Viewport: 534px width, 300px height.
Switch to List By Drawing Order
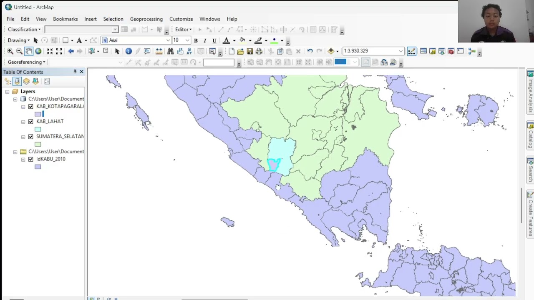point(8,81)
